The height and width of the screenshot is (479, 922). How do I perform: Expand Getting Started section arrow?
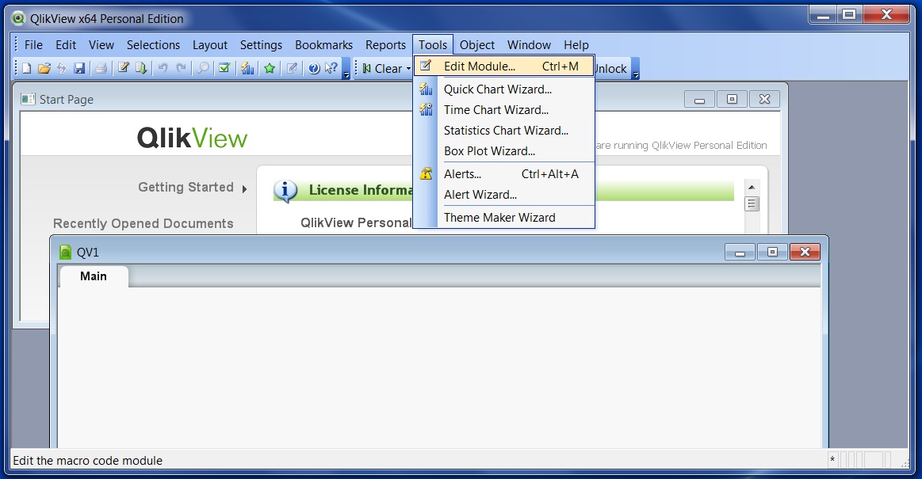[244, 189]
